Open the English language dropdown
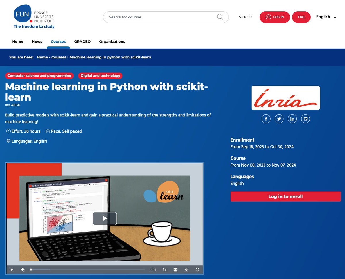The width and height of the screenshot is (345, 279). 325,17
